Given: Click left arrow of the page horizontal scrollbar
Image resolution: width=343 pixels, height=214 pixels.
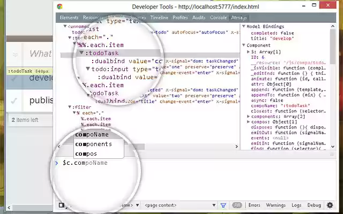Looking at the screenshot, I should 9,208.
